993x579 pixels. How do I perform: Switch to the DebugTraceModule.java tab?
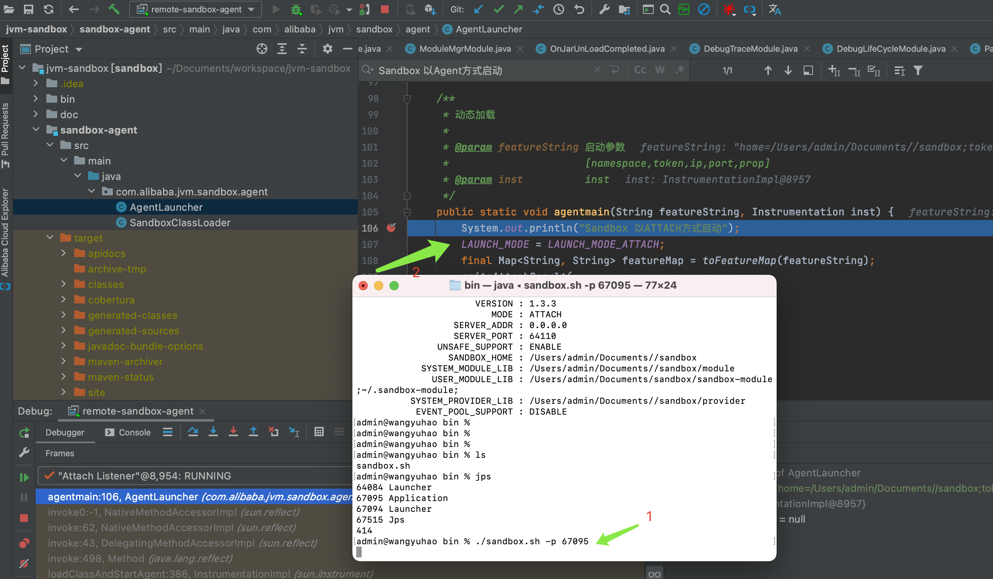click(x=750, y=49)
